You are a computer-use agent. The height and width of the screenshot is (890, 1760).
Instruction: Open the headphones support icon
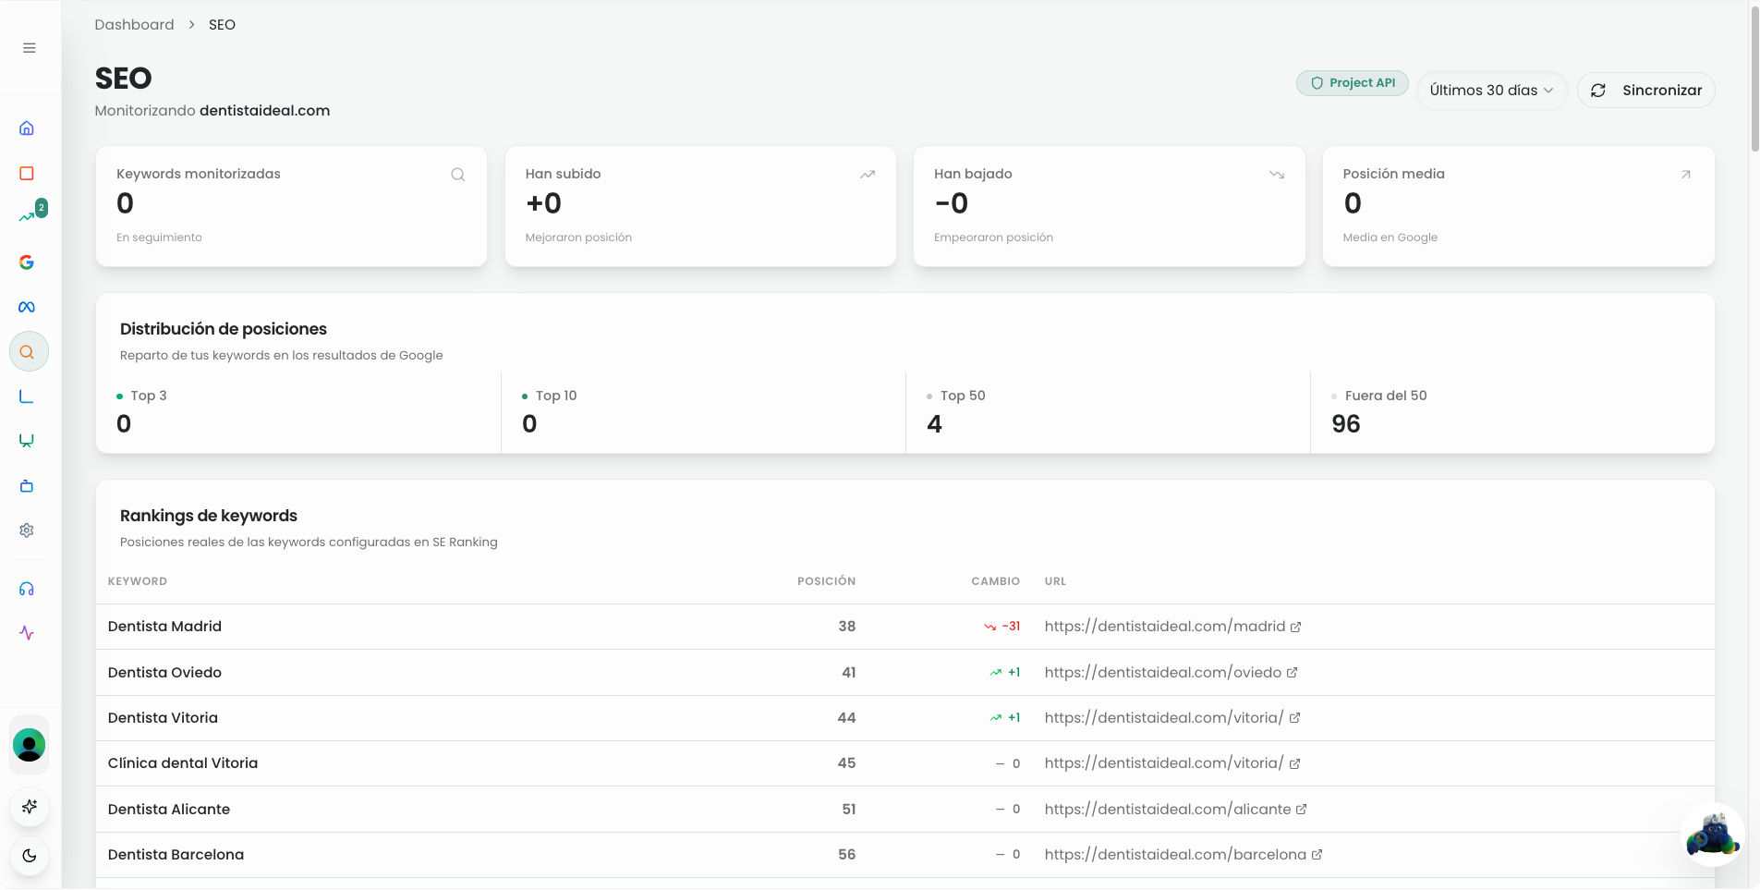[27, 589]
